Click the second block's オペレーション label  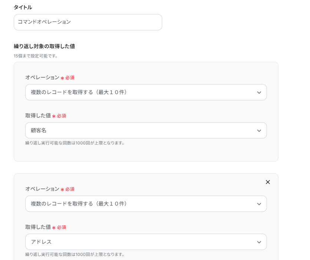pos(42,189)
